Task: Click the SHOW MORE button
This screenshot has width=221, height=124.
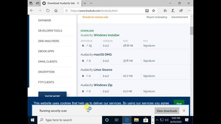Action: click(52, 94)
